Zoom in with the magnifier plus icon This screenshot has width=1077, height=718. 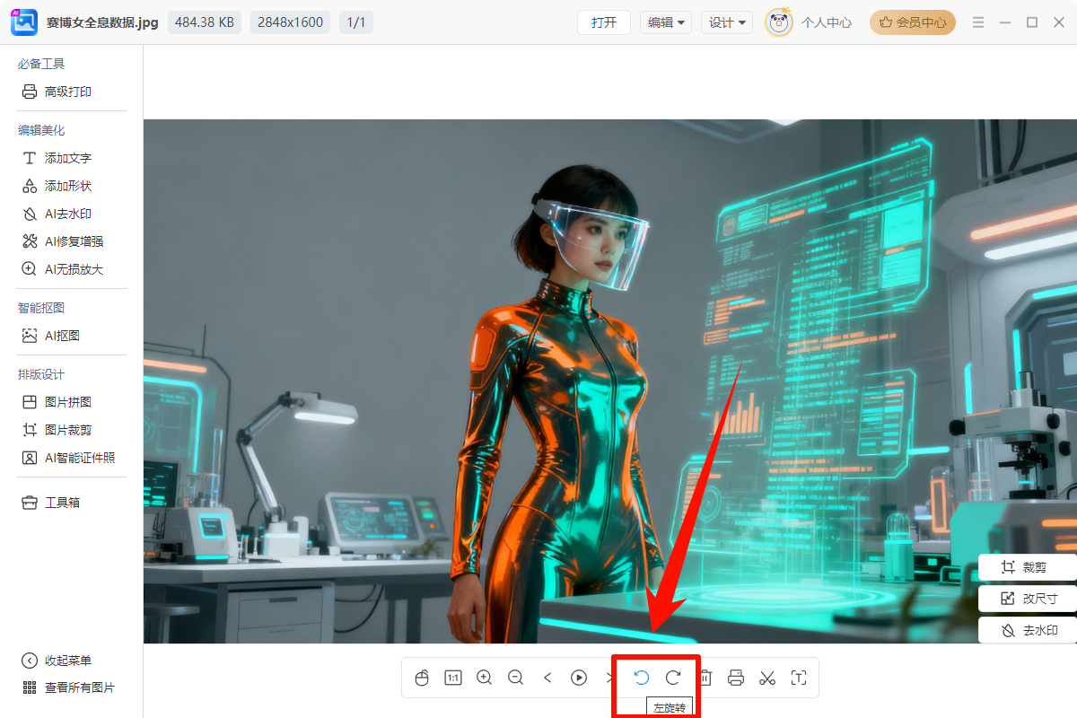pyautogui.click(x=485, y=678)
